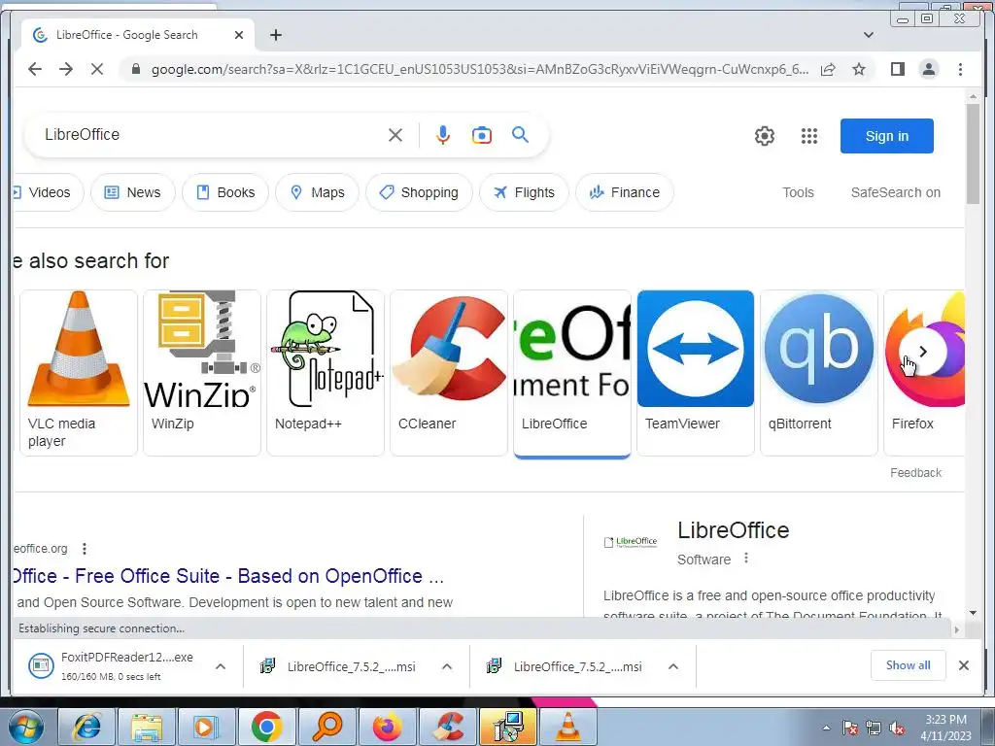Screen dimensions: 995x746
Task: Bookmark this page with the star icon
Action: (x=859, y=69)
